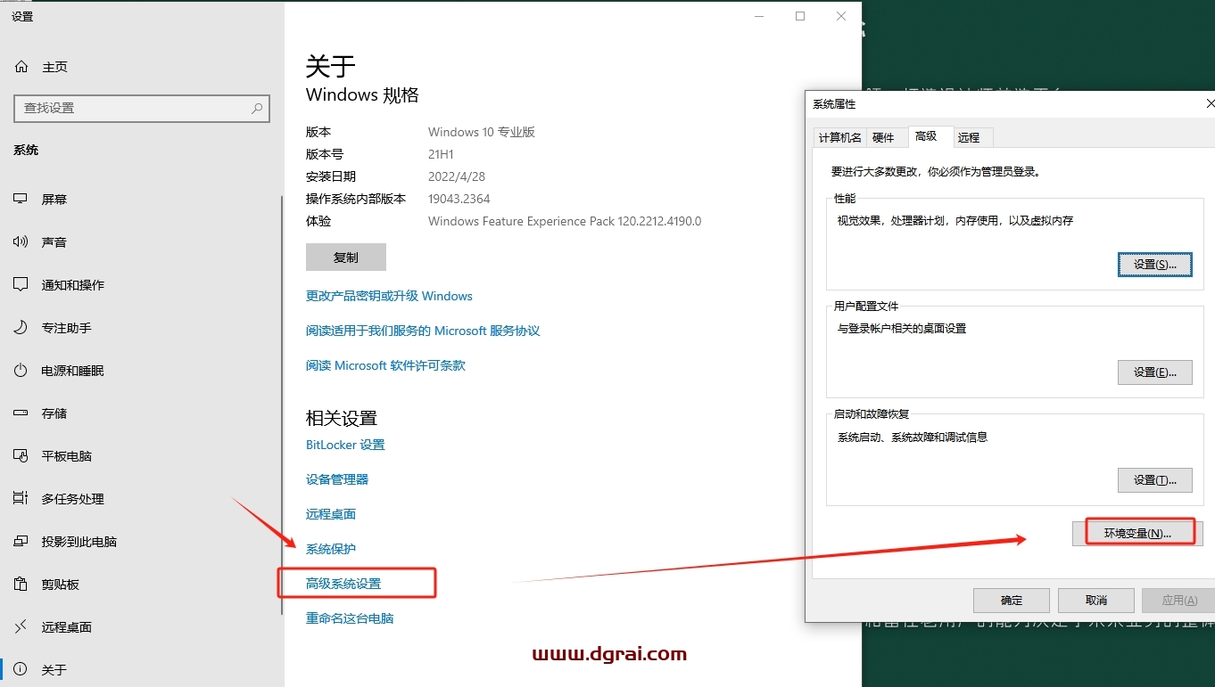Open 剪贴板 clipboard icon
This screenshot has height=687, width=1215.
tap(21, 585)
